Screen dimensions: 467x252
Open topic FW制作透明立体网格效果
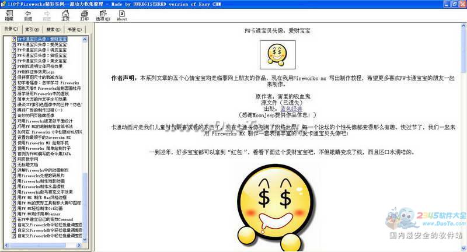(x=40, y=66)
